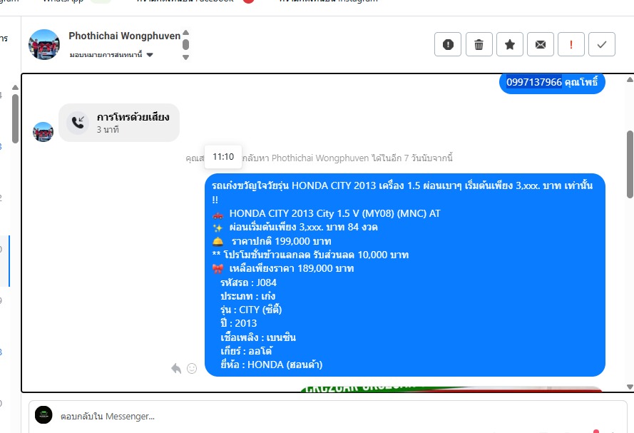Click header scroll down arrow

pyautogui.click(x=185, y=57)
